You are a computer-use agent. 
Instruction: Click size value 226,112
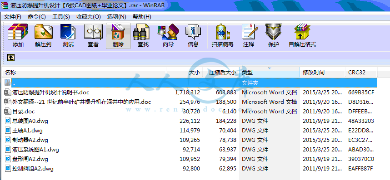click(x=190, y=121)
